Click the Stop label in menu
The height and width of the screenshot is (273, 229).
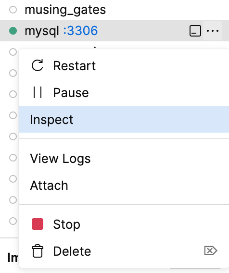66,224
